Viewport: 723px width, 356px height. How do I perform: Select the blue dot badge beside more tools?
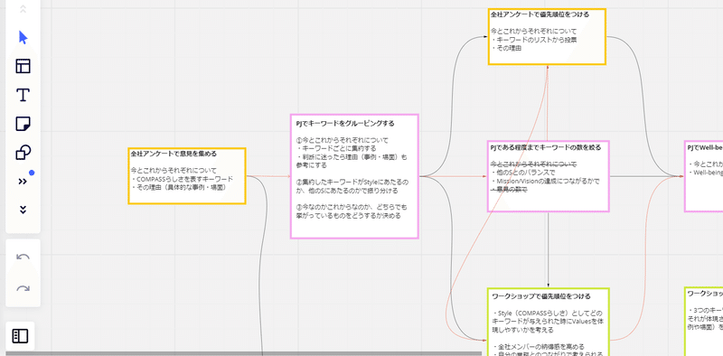tap(32, 173)
